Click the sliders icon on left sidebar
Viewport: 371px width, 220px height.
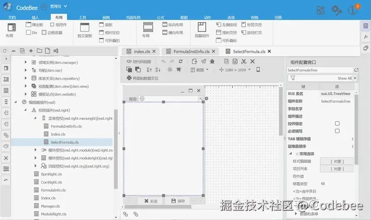point(6,169)
